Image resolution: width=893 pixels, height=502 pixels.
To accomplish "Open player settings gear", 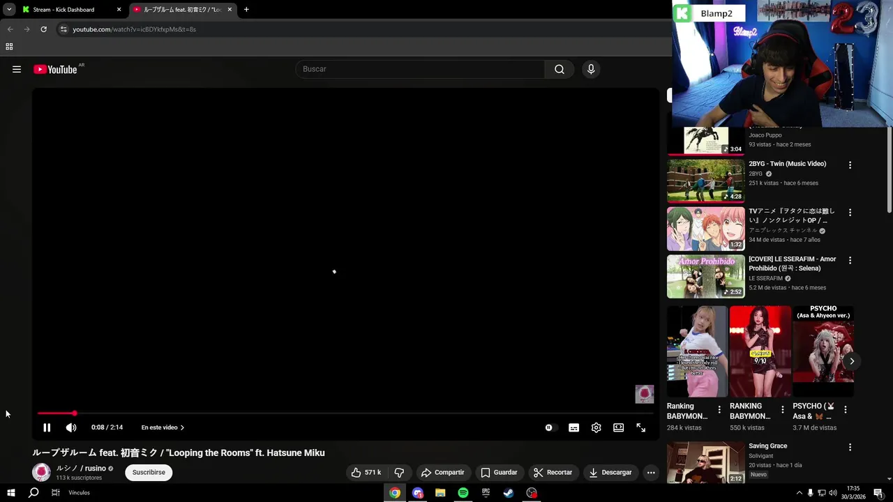I will click(596, 427).
